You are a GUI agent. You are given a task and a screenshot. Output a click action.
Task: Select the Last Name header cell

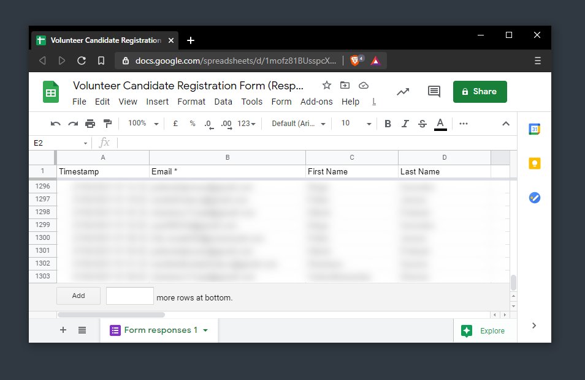click(x=445, y=171)
